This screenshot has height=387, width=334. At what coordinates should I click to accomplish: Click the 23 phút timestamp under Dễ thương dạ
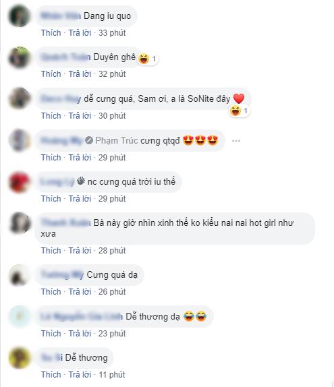[112, 334]
